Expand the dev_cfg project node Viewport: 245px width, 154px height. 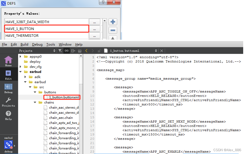(x=20, y=67)
